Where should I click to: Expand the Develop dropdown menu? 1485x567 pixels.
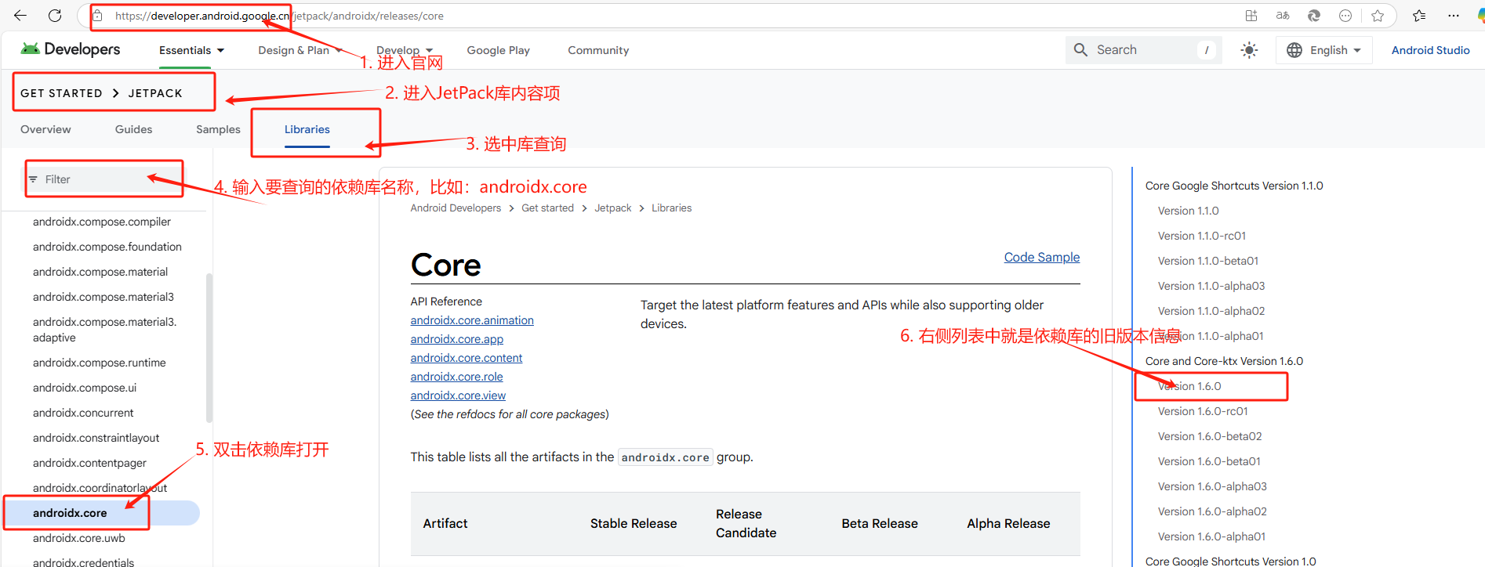405,50
